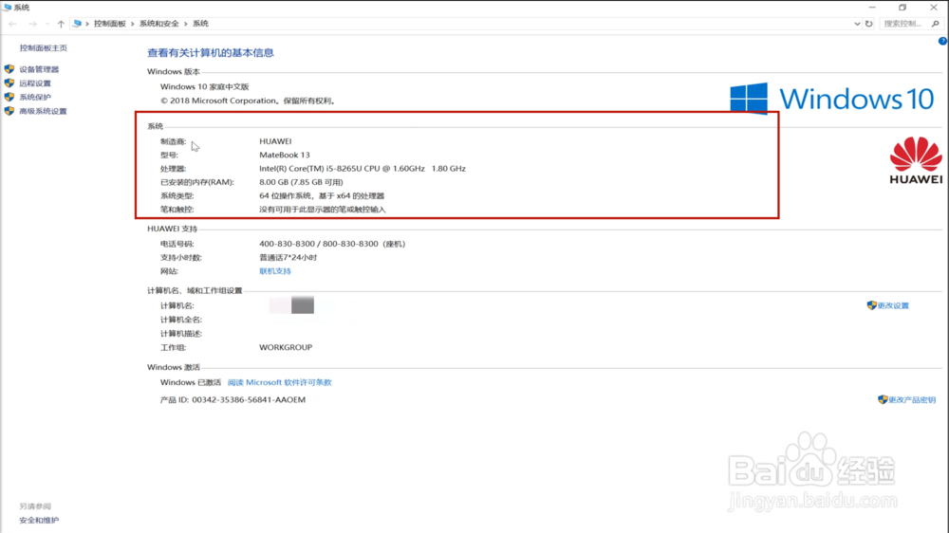
Task: Go up one level with up arrow
Action: coord(61,24)
